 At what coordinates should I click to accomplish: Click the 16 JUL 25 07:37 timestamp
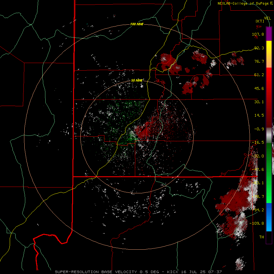[x=202, y=272]
